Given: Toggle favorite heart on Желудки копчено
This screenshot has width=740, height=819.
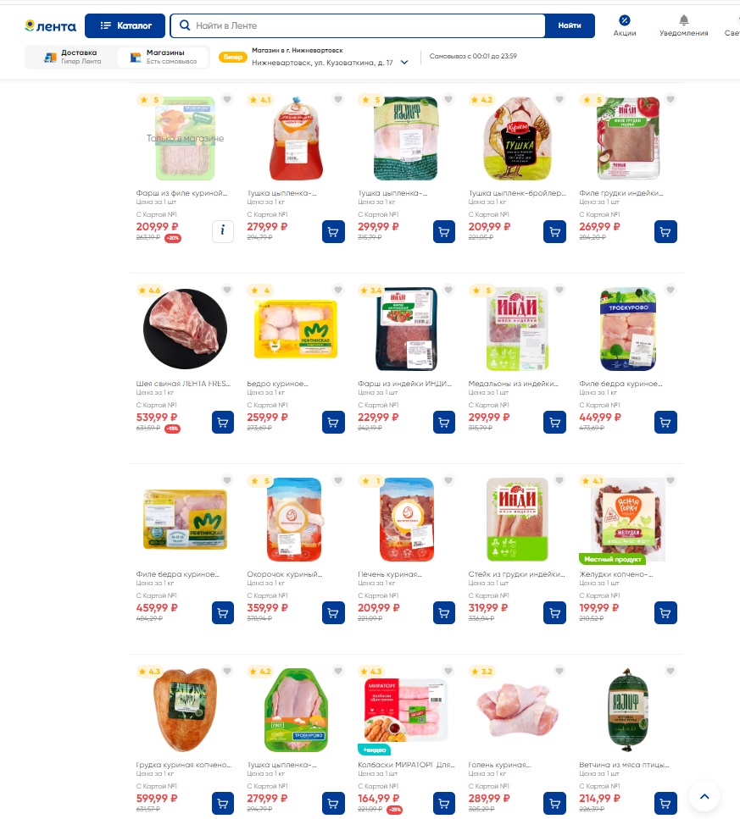Looking at the screenshot, I should (670, 480).
